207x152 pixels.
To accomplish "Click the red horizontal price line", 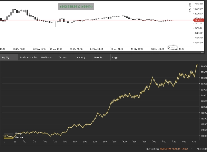I will (x=103, y=20).
